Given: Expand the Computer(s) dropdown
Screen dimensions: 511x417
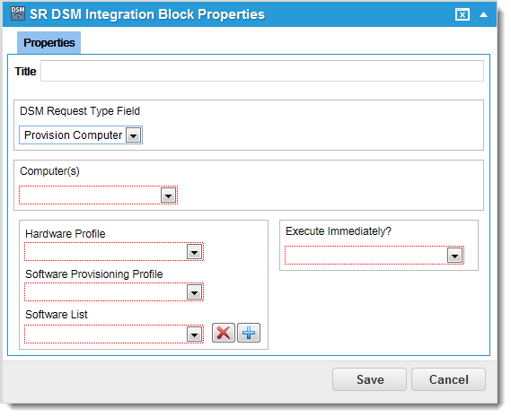Looking at the screenshot, I should (169, 195).
